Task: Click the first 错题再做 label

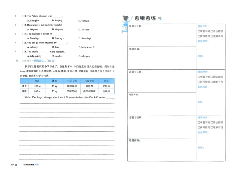Action: pos(134,49)
